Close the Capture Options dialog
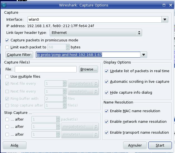The image size is (175, 153). 171,5
